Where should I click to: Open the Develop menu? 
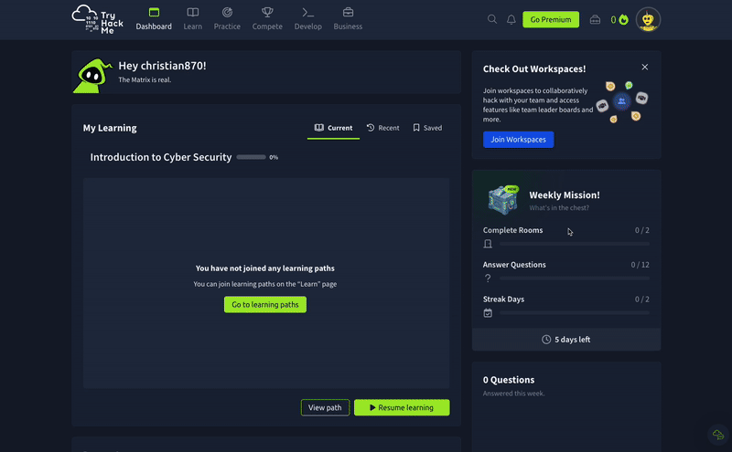pos(307,19)
